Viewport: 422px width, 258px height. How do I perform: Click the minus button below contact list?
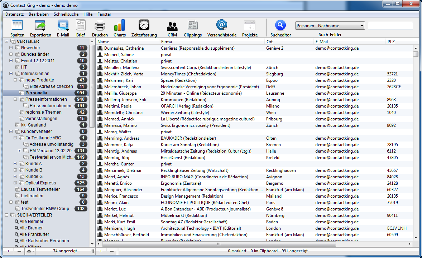(112, 251)
